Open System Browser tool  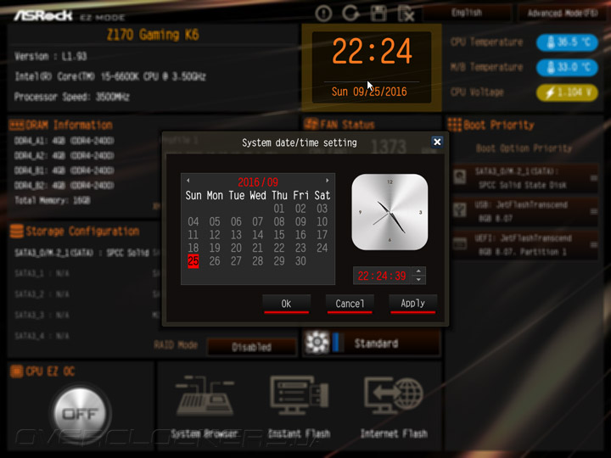tap(205, 406)
